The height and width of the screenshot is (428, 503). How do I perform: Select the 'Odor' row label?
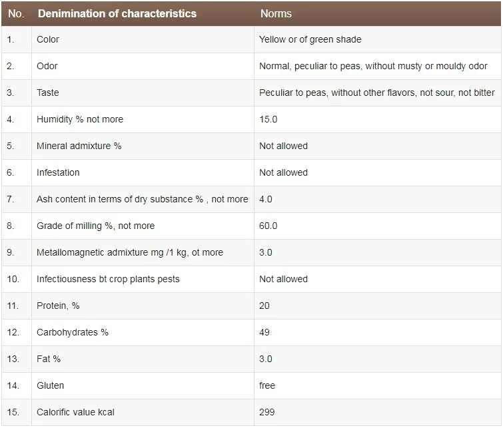coord(47,66)
